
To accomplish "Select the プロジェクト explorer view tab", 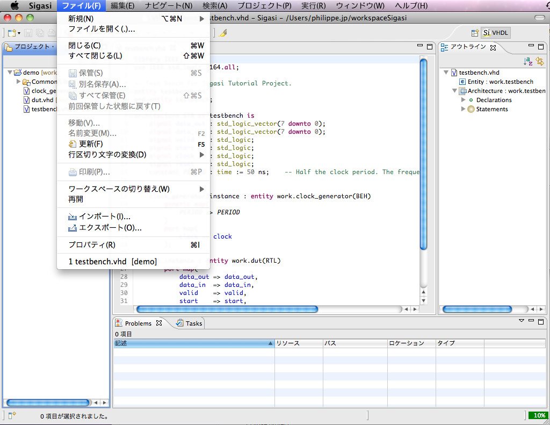I will [x=30, y=47].
